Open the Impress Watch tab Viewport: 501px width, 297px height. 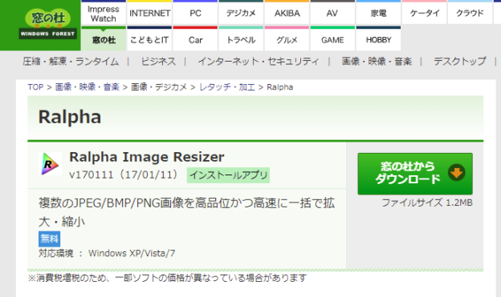point(104,13)
